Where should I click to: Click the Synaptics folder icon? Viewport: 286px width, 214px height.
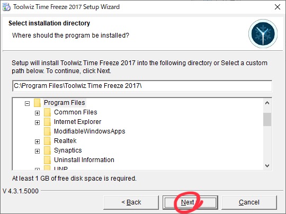48,150
